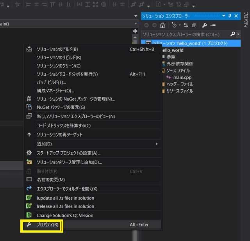Click the collapse all icon in Solution Explorer
This screenshot has width=250, height=241.
click(x=194, y=25)
